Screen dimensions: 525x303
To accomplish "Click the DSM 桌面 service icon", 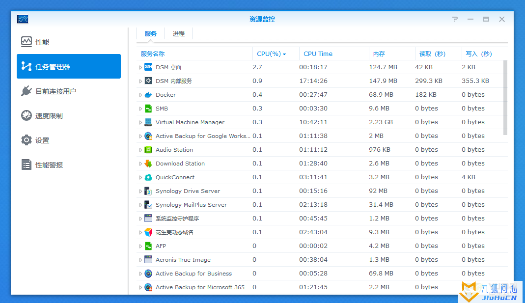I will point(148,67).
